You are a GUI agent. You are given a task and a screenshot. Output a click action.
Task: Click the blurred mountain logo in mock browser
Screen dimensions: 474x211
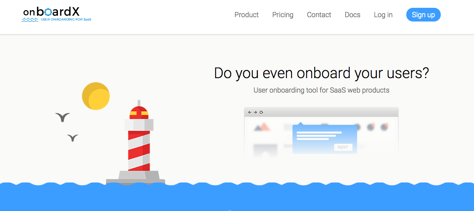(x=262, y=127)
